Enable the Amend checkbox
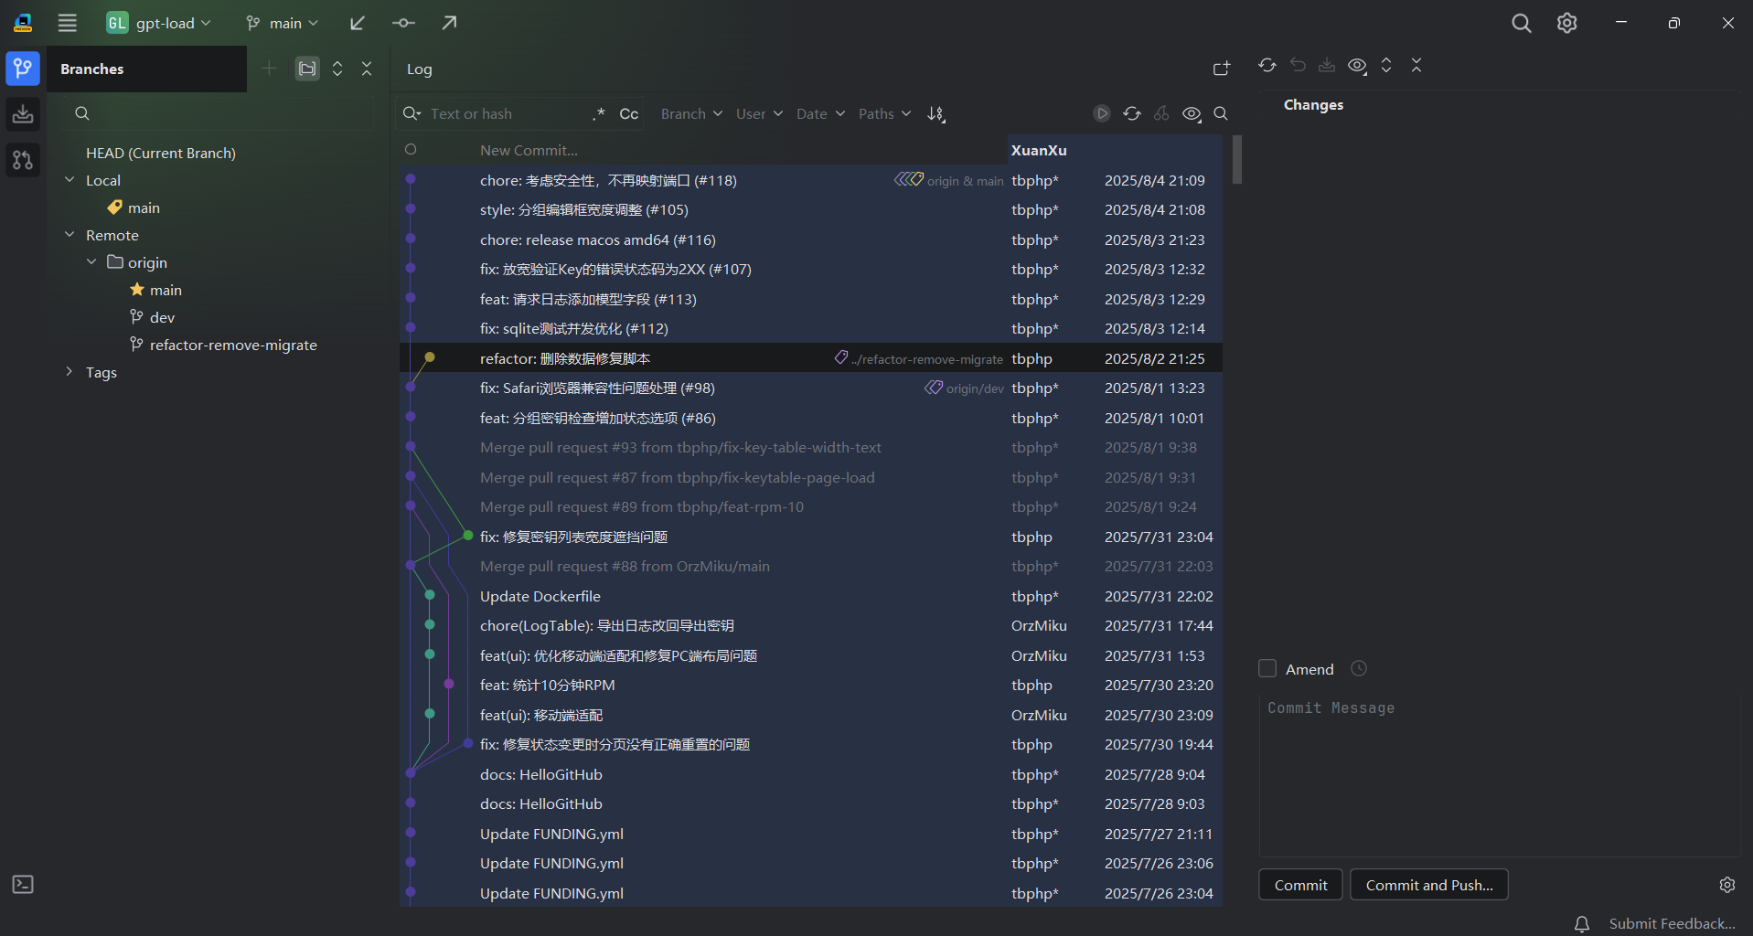The height and width of the screenshot is (936, 1753). (x=1267, y=668)
